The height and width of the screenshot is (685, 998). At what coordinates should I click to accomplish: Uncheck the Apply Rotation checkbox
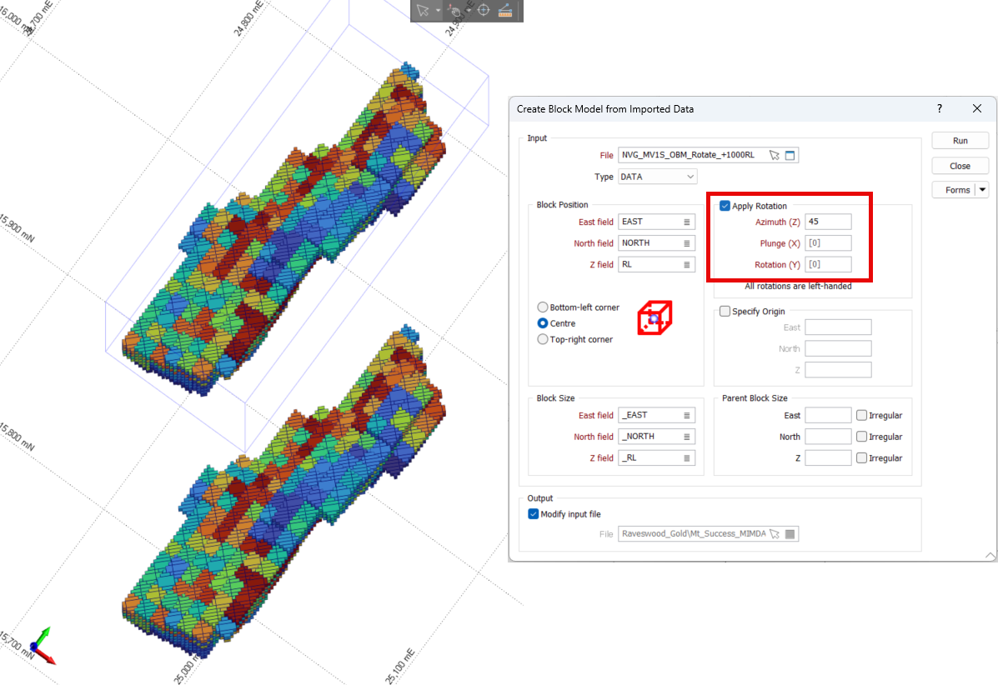725,206
